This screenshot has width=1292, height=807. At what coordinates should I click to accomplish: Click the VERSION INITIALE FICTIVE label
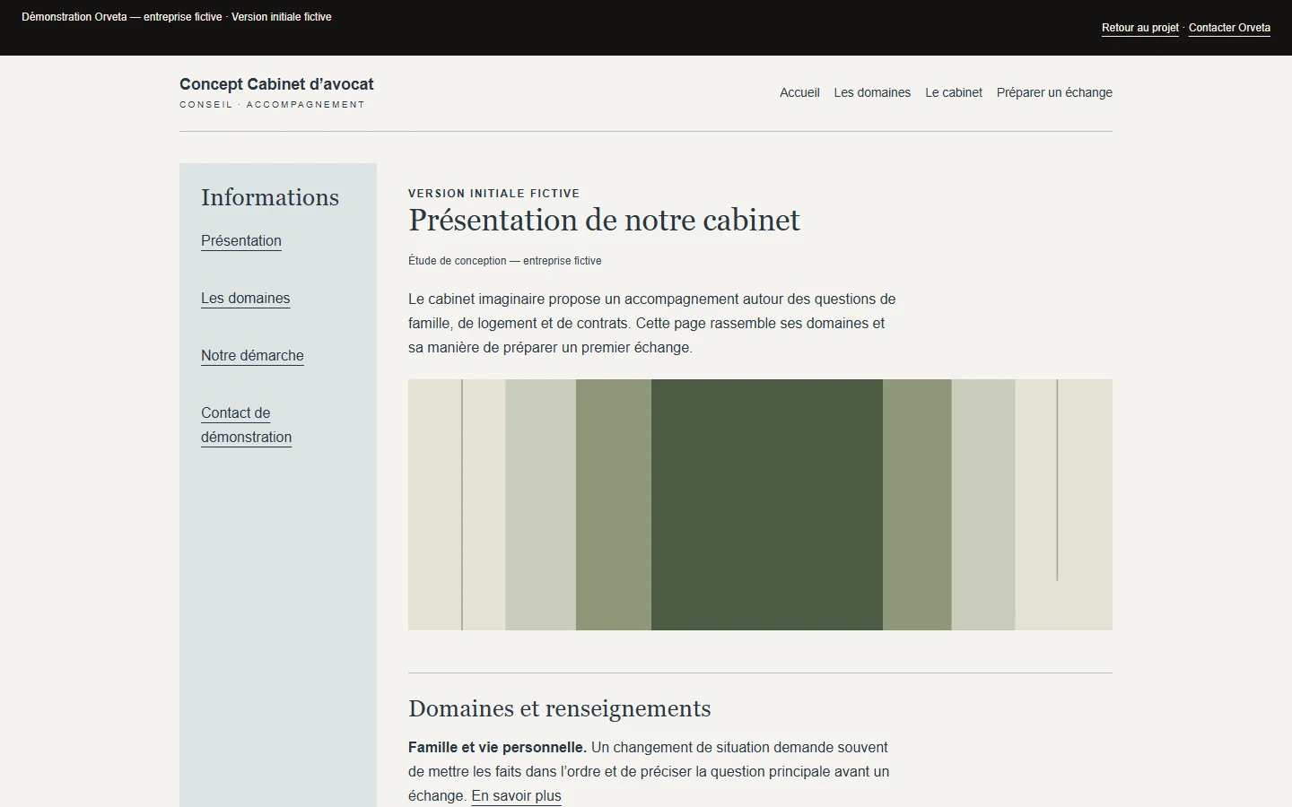coord(493,193)
